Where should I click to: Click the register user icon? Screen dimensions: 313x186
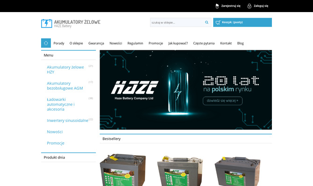click(217, 6)
